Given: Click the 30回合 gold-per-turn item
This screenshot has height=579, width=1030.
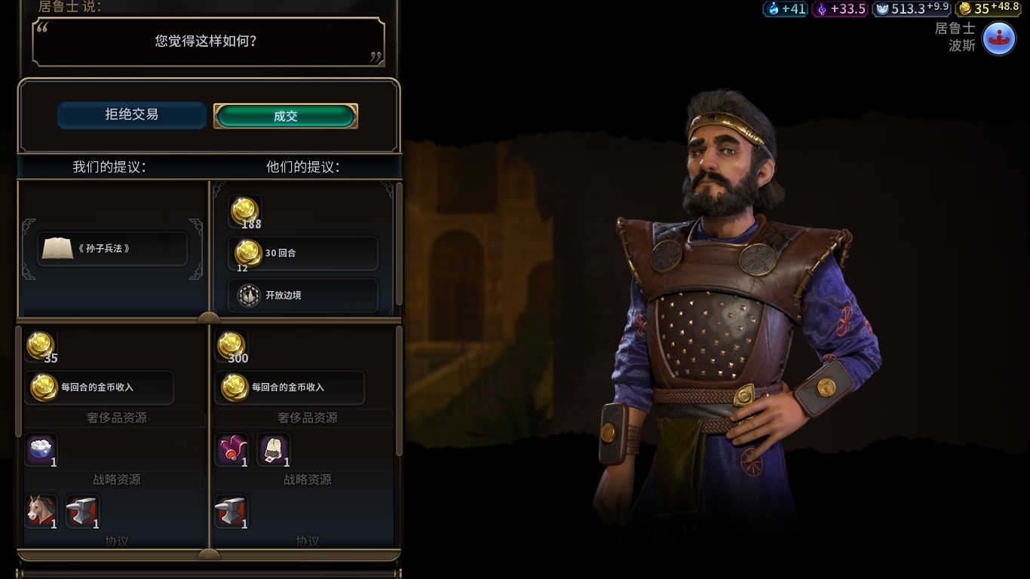Looking at the screenshot, I should [x=303, y=253].
